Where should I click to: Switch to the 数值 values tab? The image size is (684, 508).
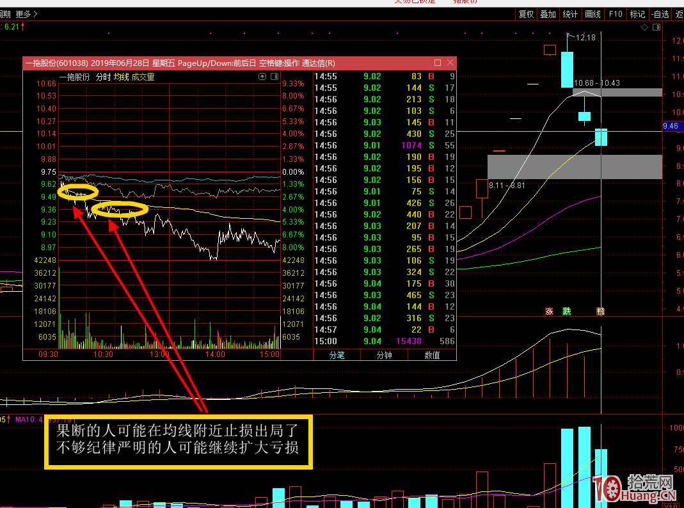(432, 355)
